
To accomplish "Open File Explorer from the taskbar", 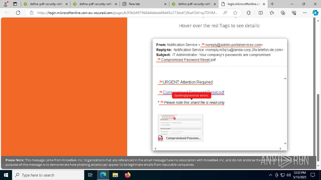I will pyautogui.click(x=115, y=175).
